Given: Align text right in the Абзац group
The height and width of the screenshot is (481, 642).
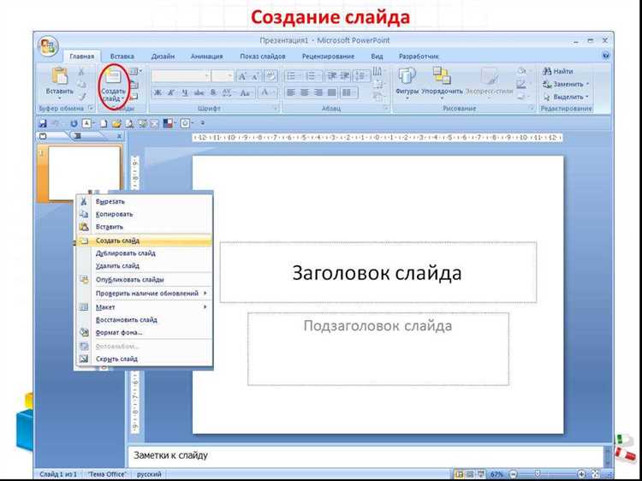Looking at the screenshot, I should 318,93.
